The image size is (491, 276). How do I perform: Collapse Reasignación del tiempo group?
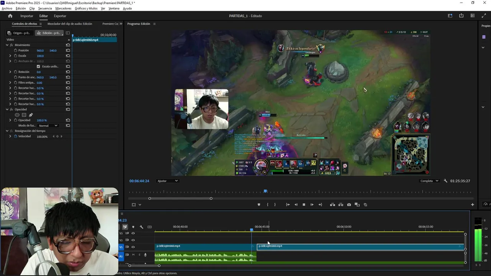pos(7,131)
